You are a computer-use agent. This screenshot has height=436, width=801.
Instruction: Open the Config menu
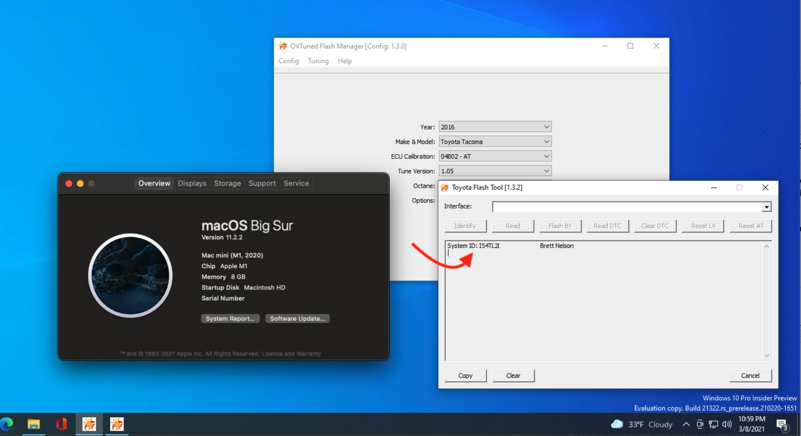tap(288, 61)
